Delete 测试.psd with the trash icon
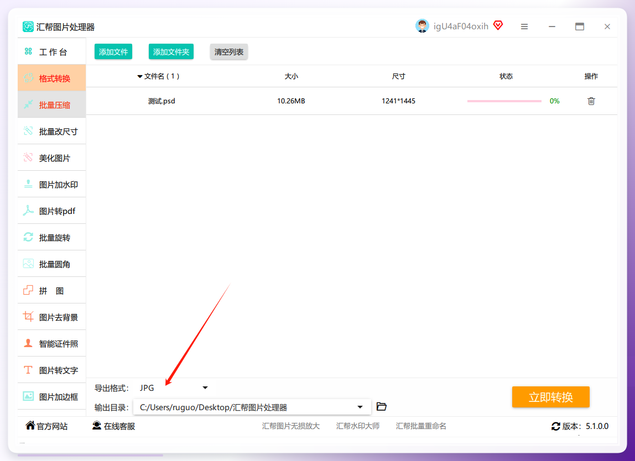The height and width of the screenshot is (461, 635). tap(591, 101)
